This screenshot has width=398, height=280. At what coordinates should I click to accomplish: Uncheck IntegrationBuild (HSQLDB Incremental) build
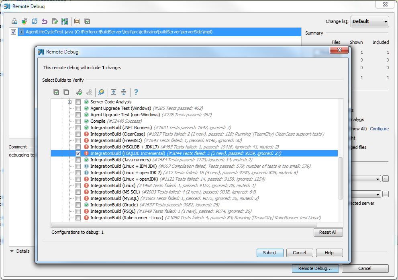[x=78, y=153]
